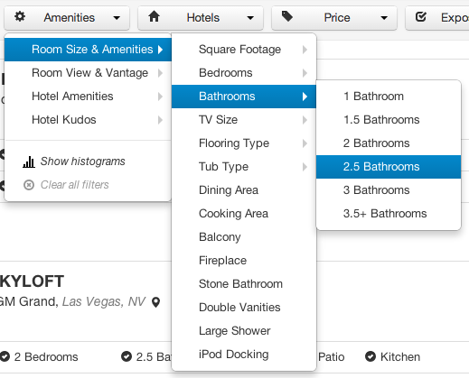Click Clear all filters link

coord(75,185)
